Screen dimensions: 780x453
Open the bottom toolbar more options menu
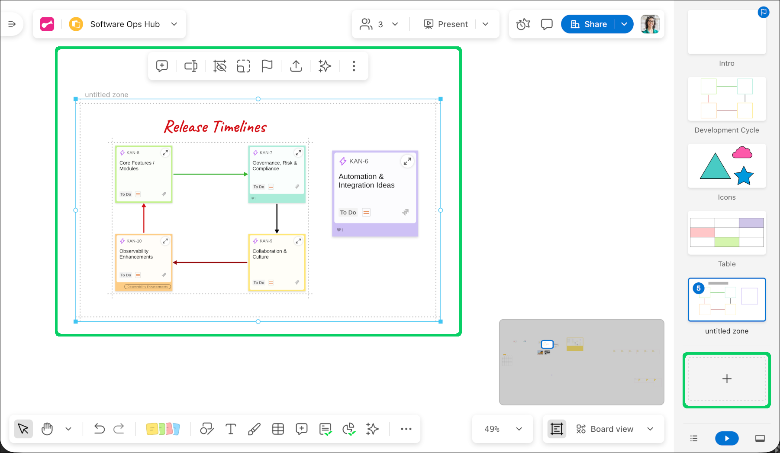coord(406,429)
